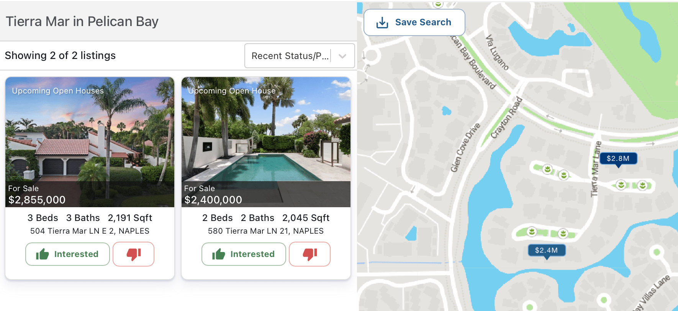
Task: Expand sort options via chevron arrow
Action: click(x=342, y=56)
